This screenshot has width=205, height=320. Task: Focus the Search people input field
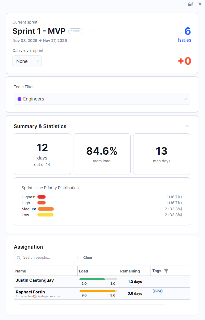click(x=48, y=258)
